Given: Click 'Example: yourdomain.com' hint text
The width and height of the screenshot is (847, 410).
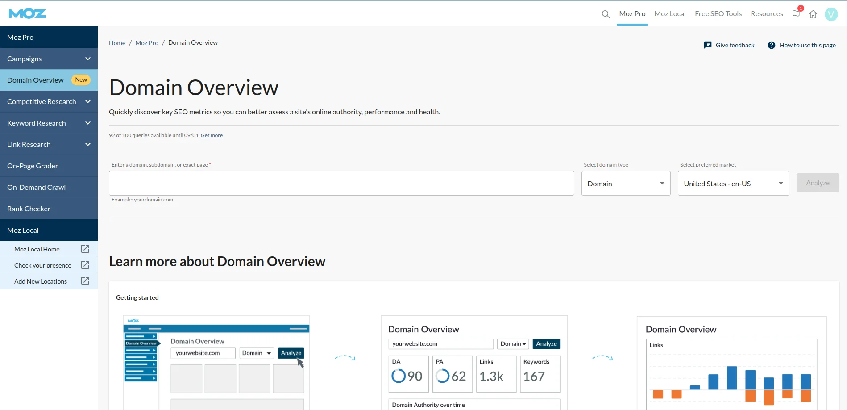Looking at the screenshot, I should tap(142, 200).
